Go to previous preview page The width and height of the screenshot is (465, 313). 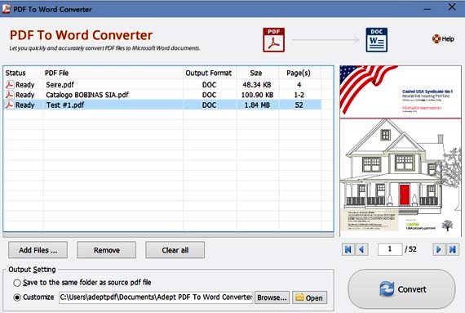361,249
